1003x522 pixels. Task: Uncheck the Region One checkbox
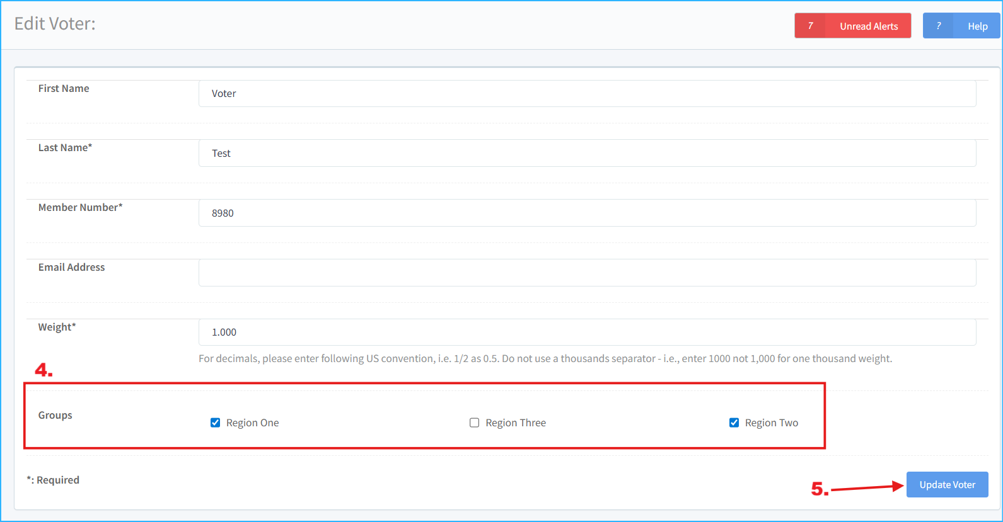pos(215,423)
